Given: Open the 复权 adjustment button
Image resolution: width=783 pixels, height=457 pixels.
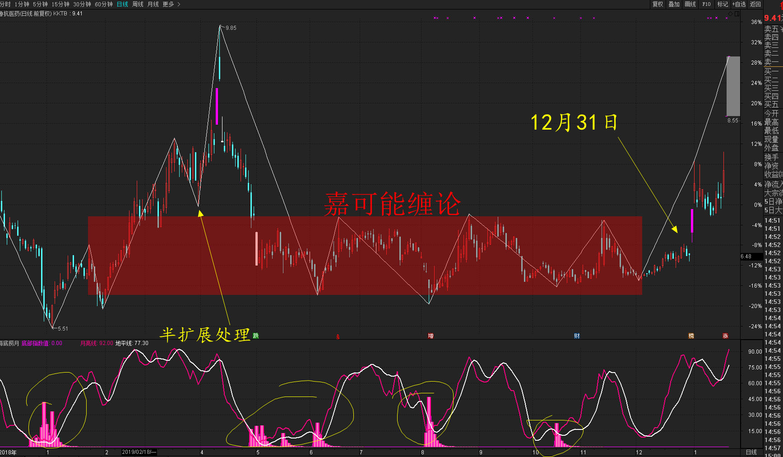Looking at the screenshot, I should coord(658,4).
